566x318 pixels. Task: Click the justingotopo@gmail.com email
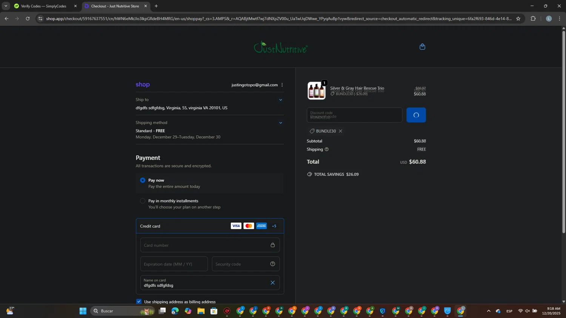255,85
